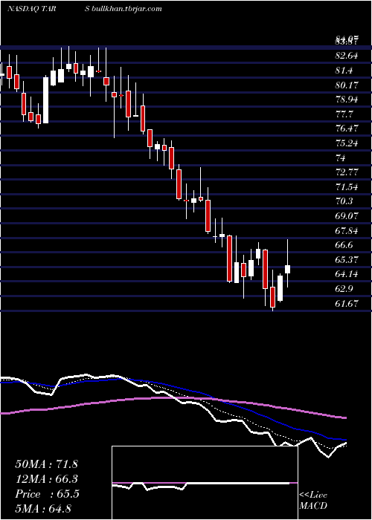Click the 78.94 price axis label
The height and width of the screenshot is (520, 372).
pos(347,100)
